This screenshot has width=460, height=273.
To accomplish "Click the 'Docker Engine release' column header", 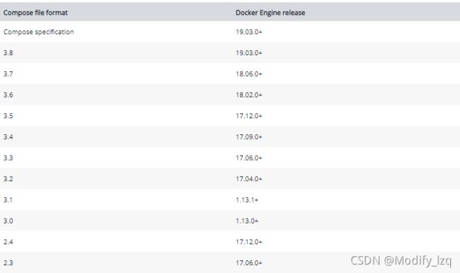I will (270, 13).
